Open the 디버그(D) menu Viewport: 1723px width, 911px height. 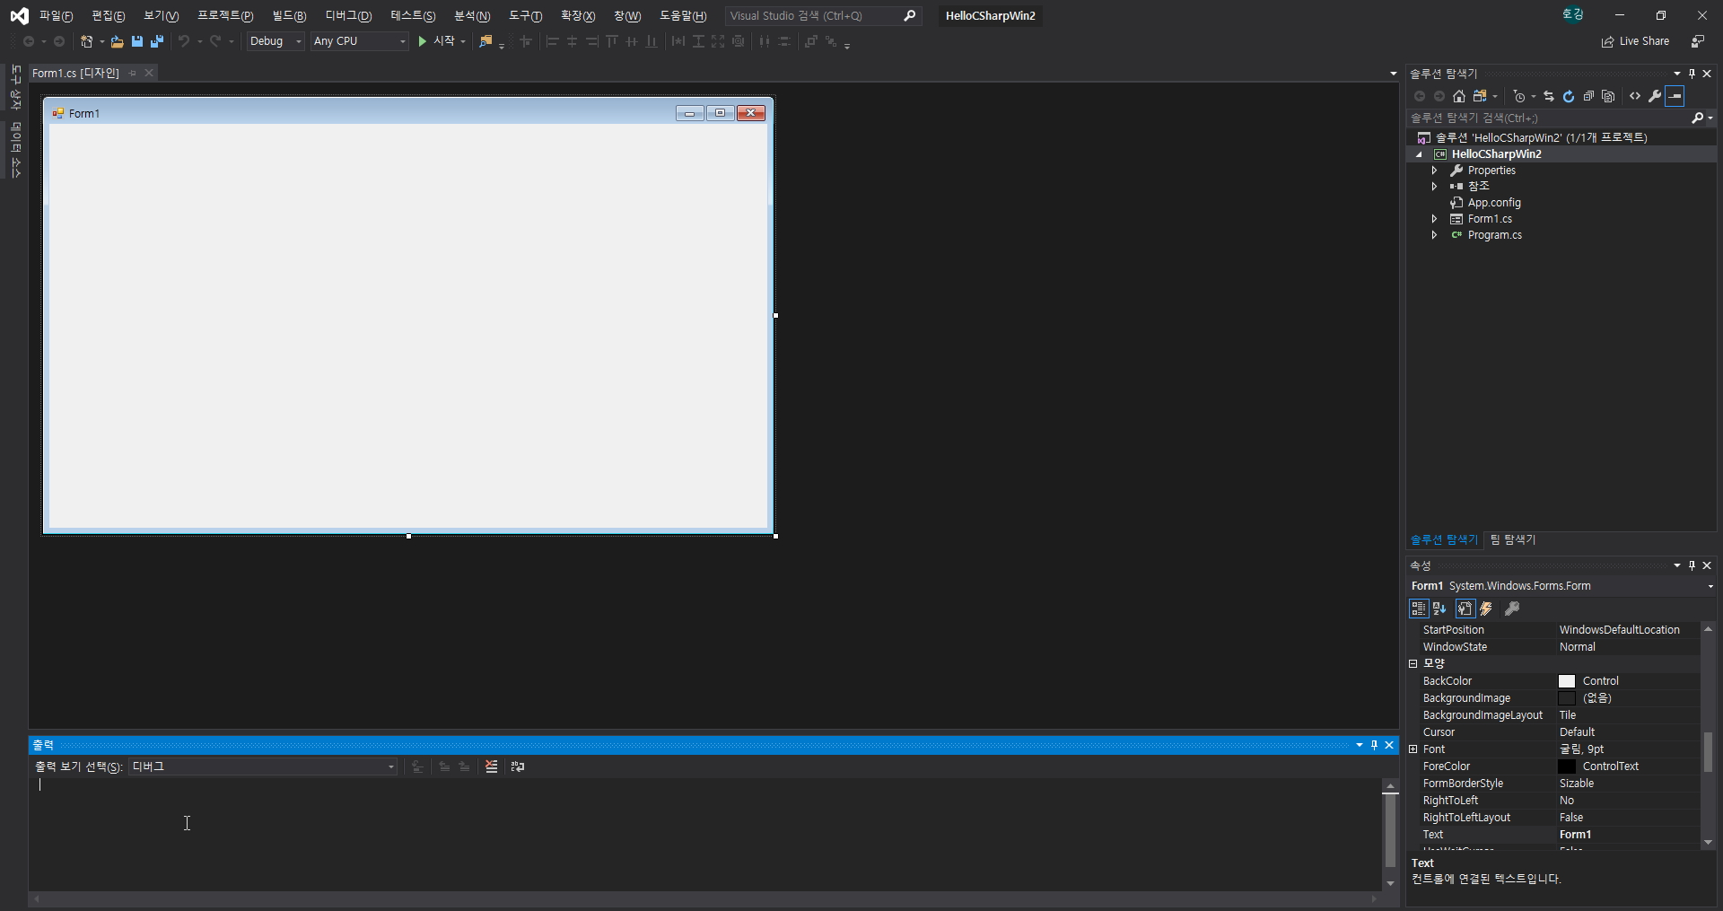tap(348, 15)
